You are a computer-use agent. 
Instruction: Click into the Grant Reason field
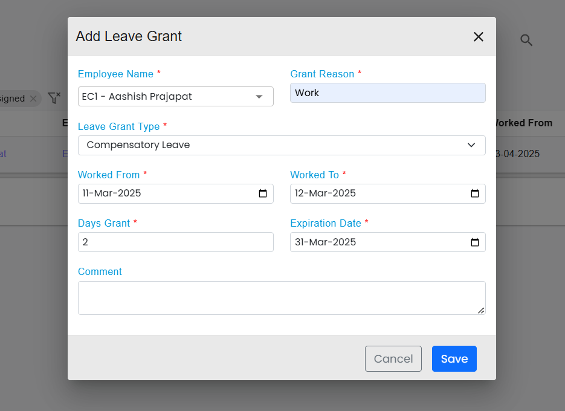pyautogui.click(x=387, y=93)
